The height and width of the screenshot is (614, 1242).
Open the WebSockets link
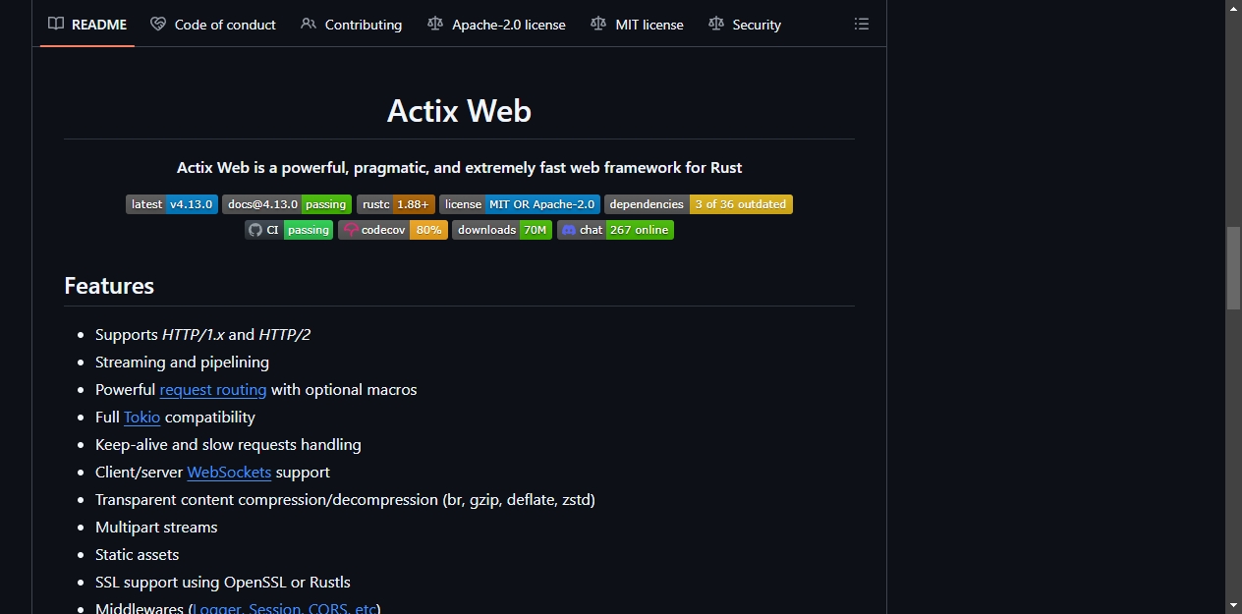(x=229, y=473)
